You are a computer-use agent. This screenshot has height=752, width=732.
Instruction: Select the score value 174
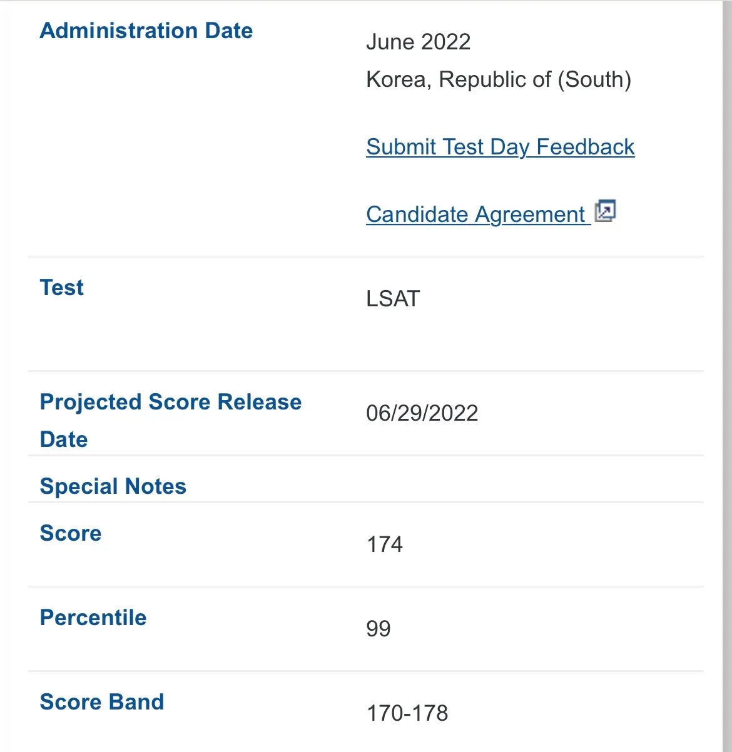[x=384, y=544]
